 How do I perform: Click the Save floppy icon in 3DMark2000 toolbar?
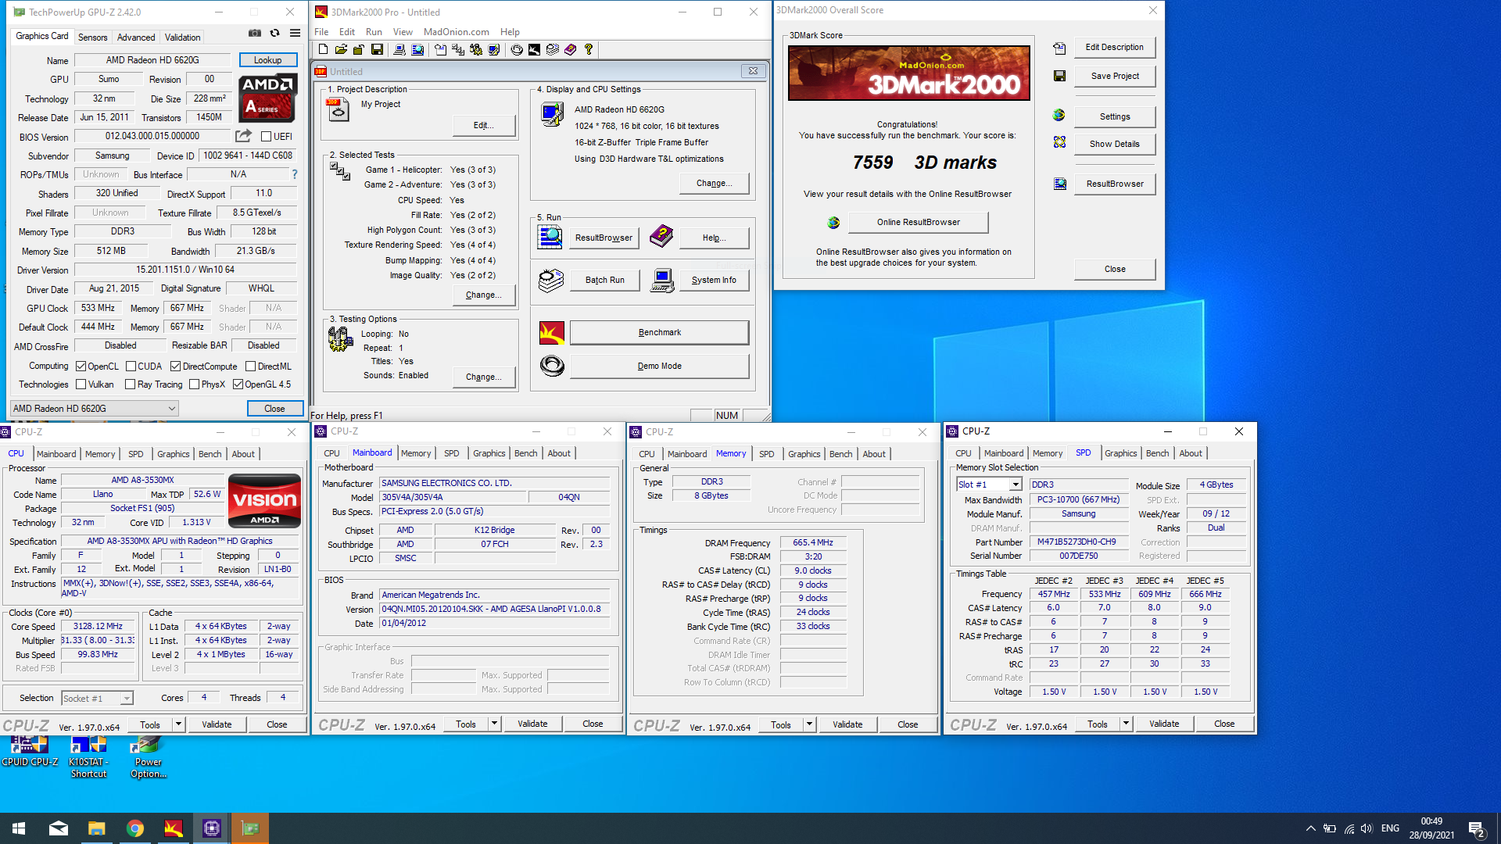point(377,50)
